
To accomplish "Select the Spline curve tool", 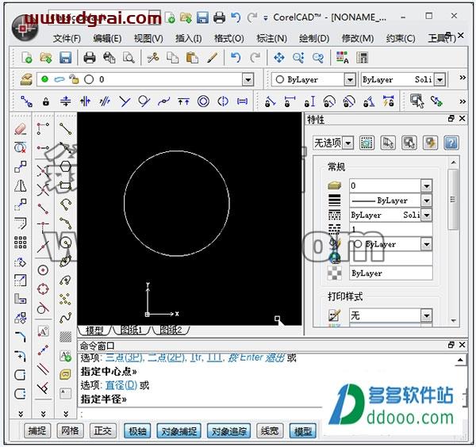I will 66,318.
